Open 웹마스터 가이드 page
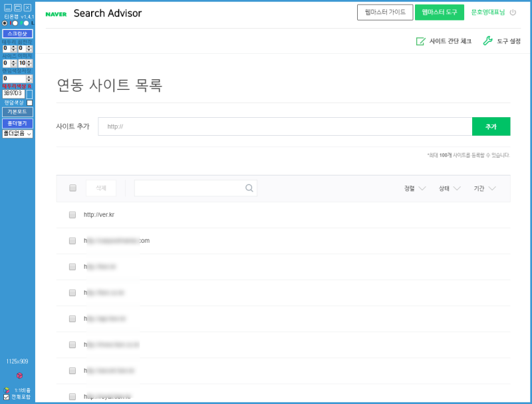This screenshot has height=404, width=532. click(x=385, y=12)
